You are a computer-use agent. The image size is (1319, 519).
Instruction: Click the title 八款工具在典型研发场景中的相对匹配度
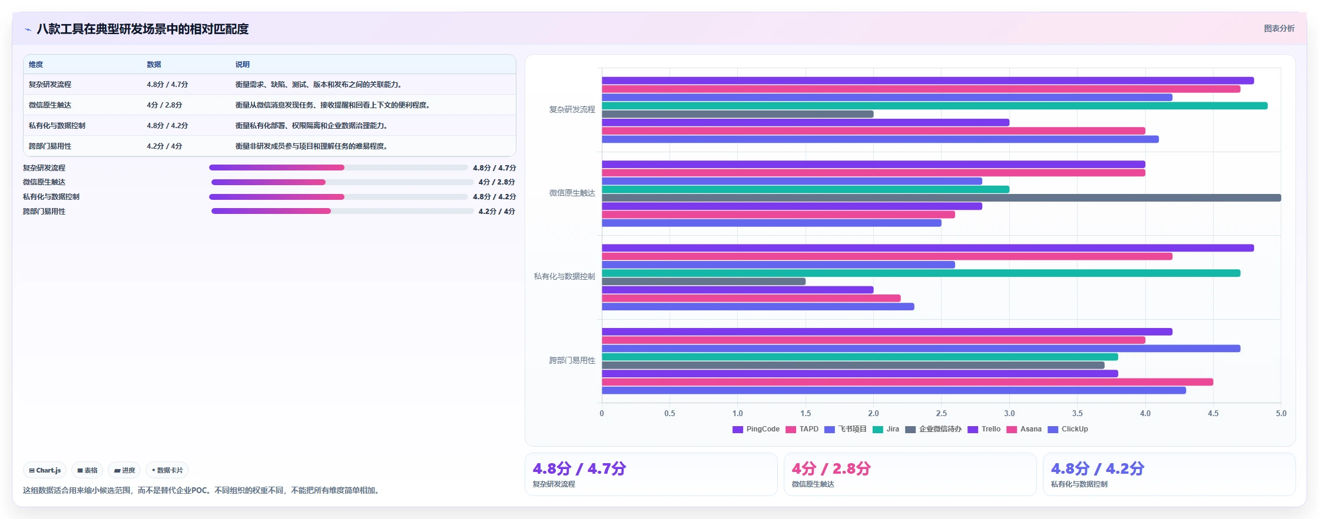pyautogui.click(x=142, y=29)
